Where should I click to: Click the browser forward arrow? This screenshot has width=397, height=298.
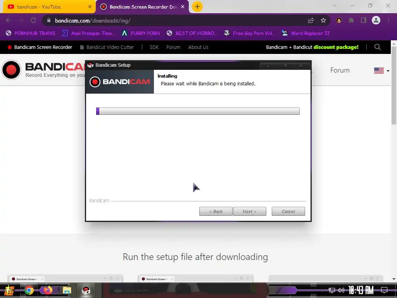[x=21, y=21]
